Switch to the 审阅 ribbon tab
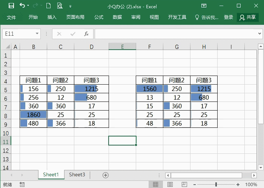 click(x=136, y=17)
